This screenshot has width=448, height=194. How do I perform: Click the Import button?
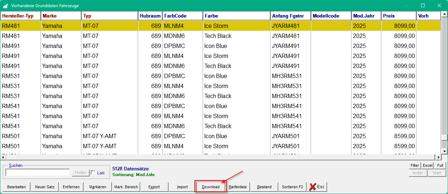(x=182, y=187)
